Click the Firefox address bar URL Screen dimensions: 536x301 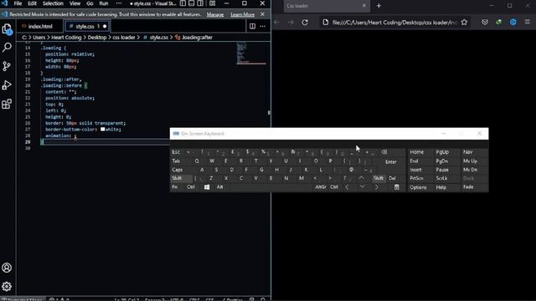(x=394, y=23)
